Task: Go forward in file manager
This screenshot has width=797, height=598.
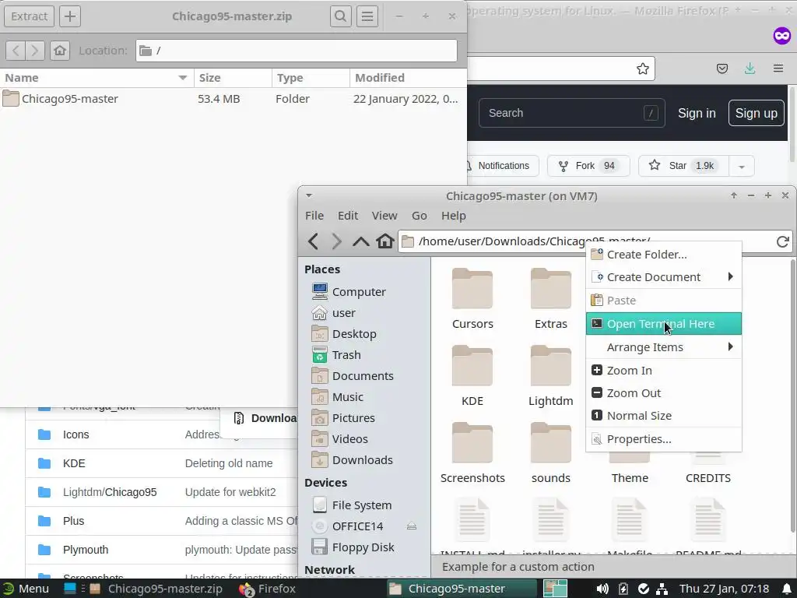Action: click(336, 241)
